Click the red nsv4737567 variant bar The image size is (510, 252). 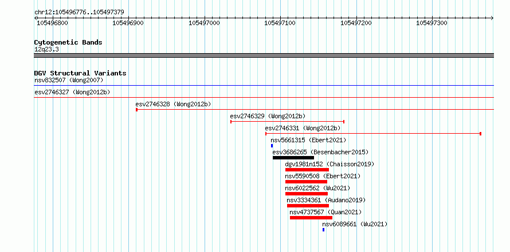click(x=311, y=218)
